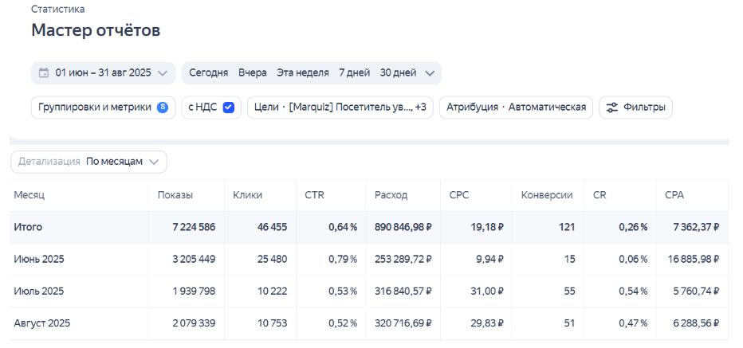The width and height of the screenshot is (743, 348).
Task: Open Атрибуция Автоматическая setting
Action: [516, 108]
